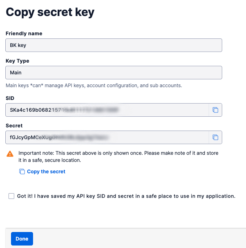
Task: Click the 'Friendly name' label
Action: (x=24, y=33)
